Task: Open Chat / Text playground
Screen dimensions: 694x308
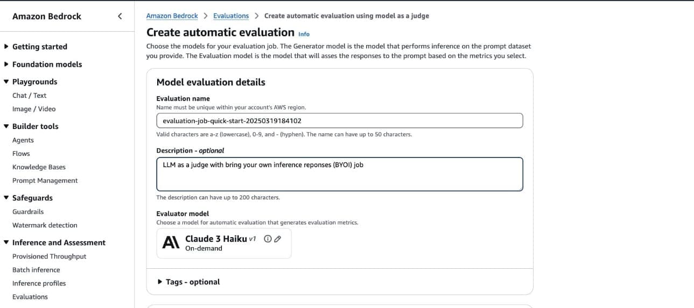Action: [29, 96]
